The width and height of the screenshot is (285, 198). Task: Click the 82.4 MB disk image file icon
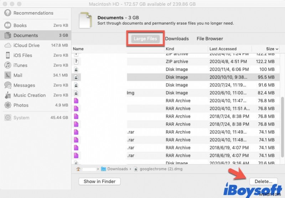click(76, 93)
